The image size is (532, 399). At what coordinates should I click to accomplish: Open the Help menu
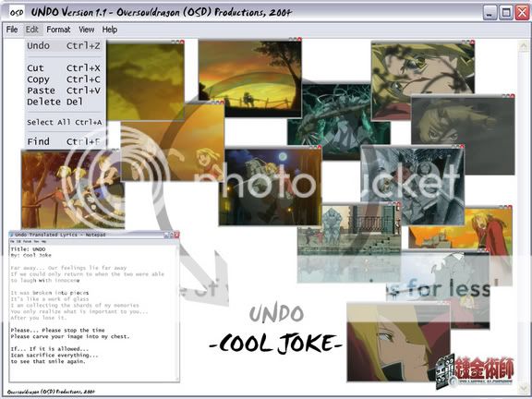[x=110, y=30]
